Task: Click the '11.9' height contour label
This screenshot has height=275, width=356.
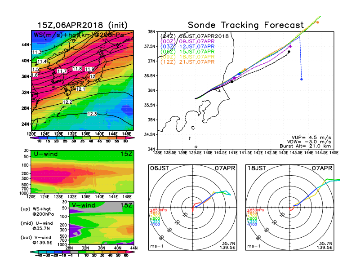Action: pos(90,69)
